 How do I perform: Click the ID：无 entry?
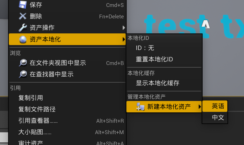[x=145, y=48]
